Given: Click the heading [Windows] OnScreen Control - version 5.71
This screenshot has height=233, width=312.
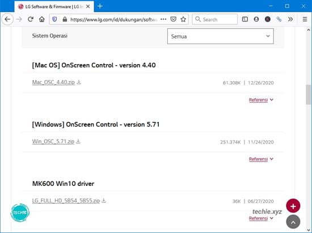Looking at the screenshot, I should pos(96,125).
